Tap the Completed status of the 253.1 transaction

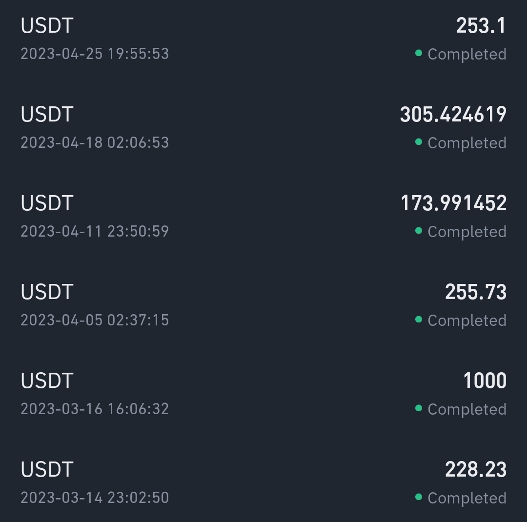pos(466,54)
